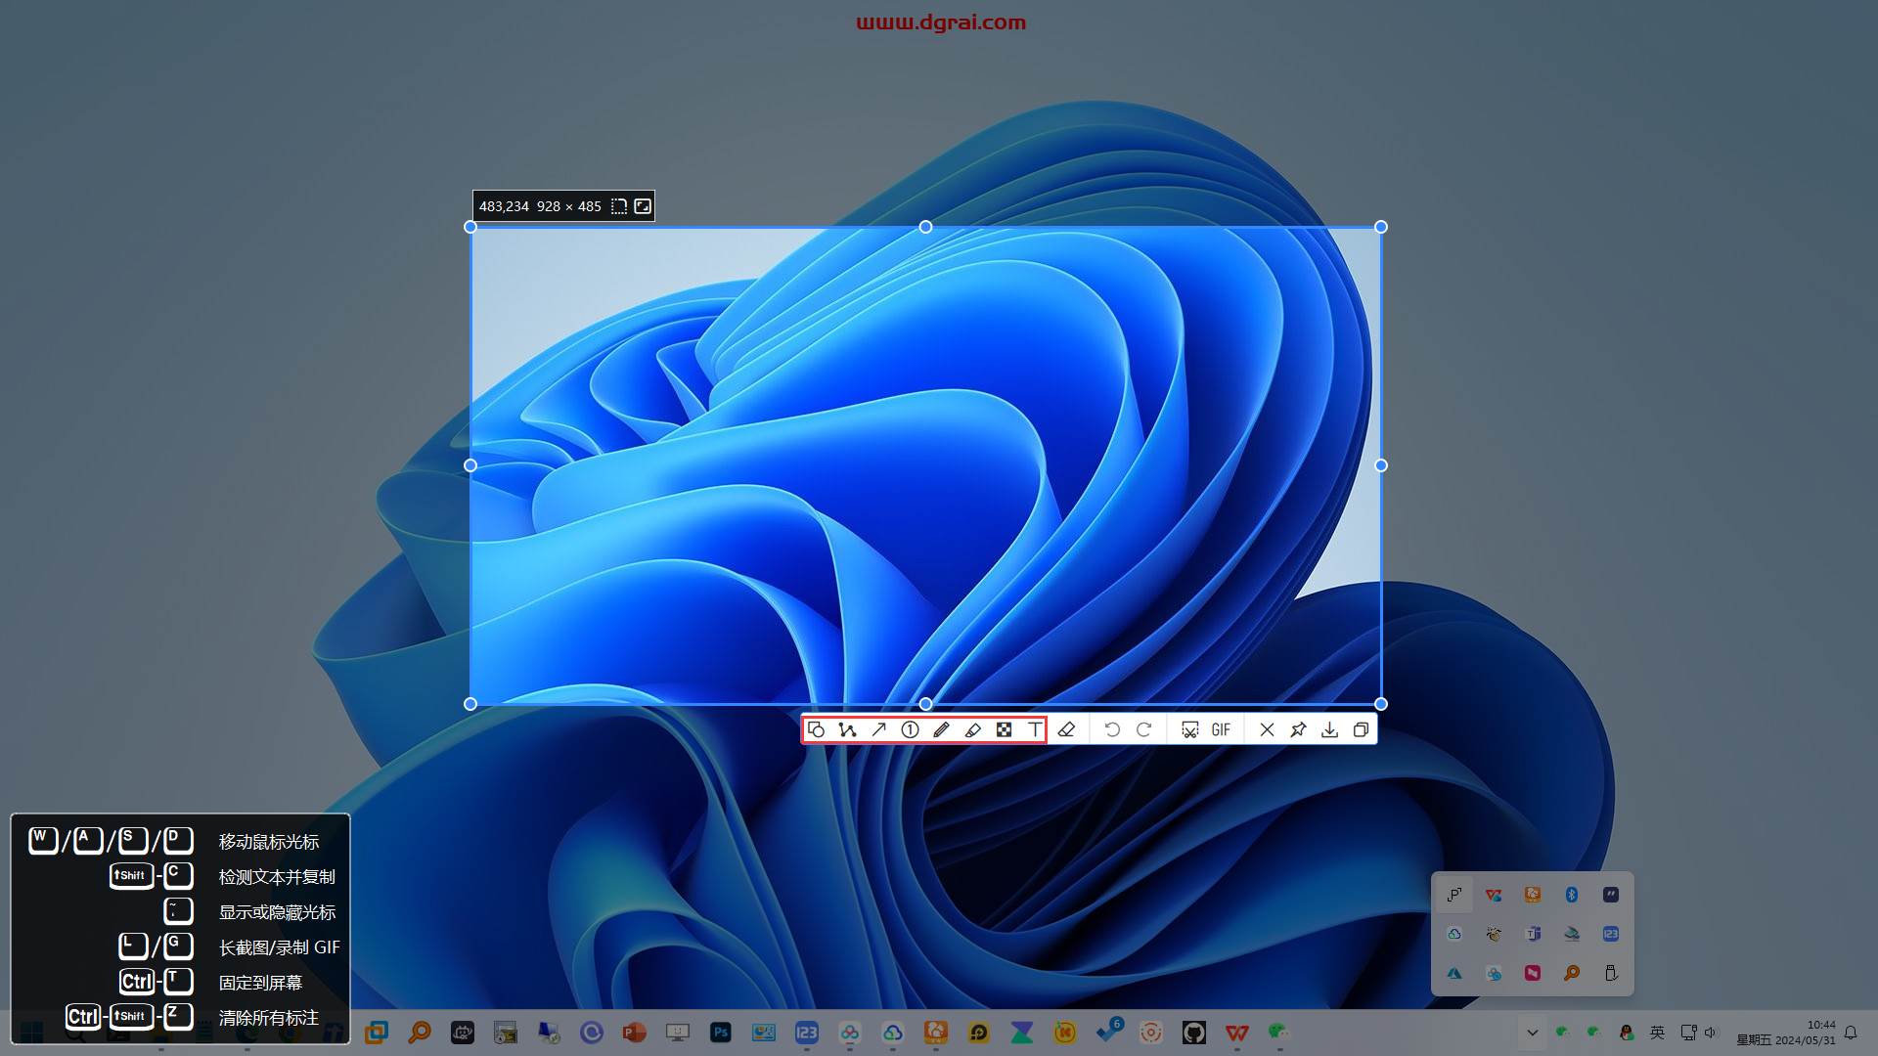Select the arrow annotation tool

[x=878, y=729]
